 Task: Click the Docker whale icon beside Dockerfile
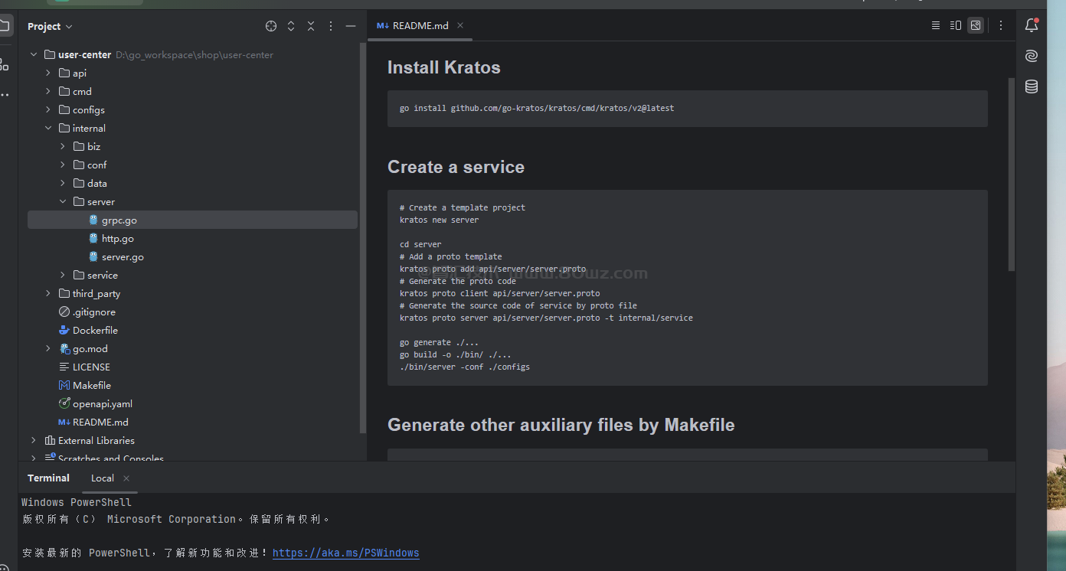tap(64, 331)
